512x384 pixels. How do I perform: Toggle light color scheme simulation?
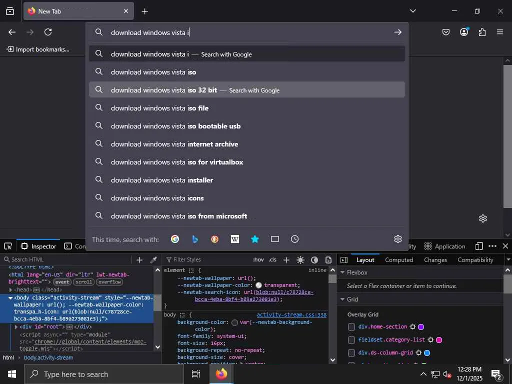pos(300,259)
